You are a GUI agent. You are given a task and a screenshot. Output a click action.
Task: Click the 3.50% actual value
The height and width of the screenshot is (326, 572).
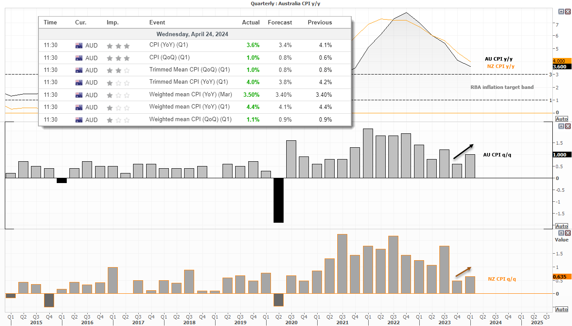pos(251,95)
